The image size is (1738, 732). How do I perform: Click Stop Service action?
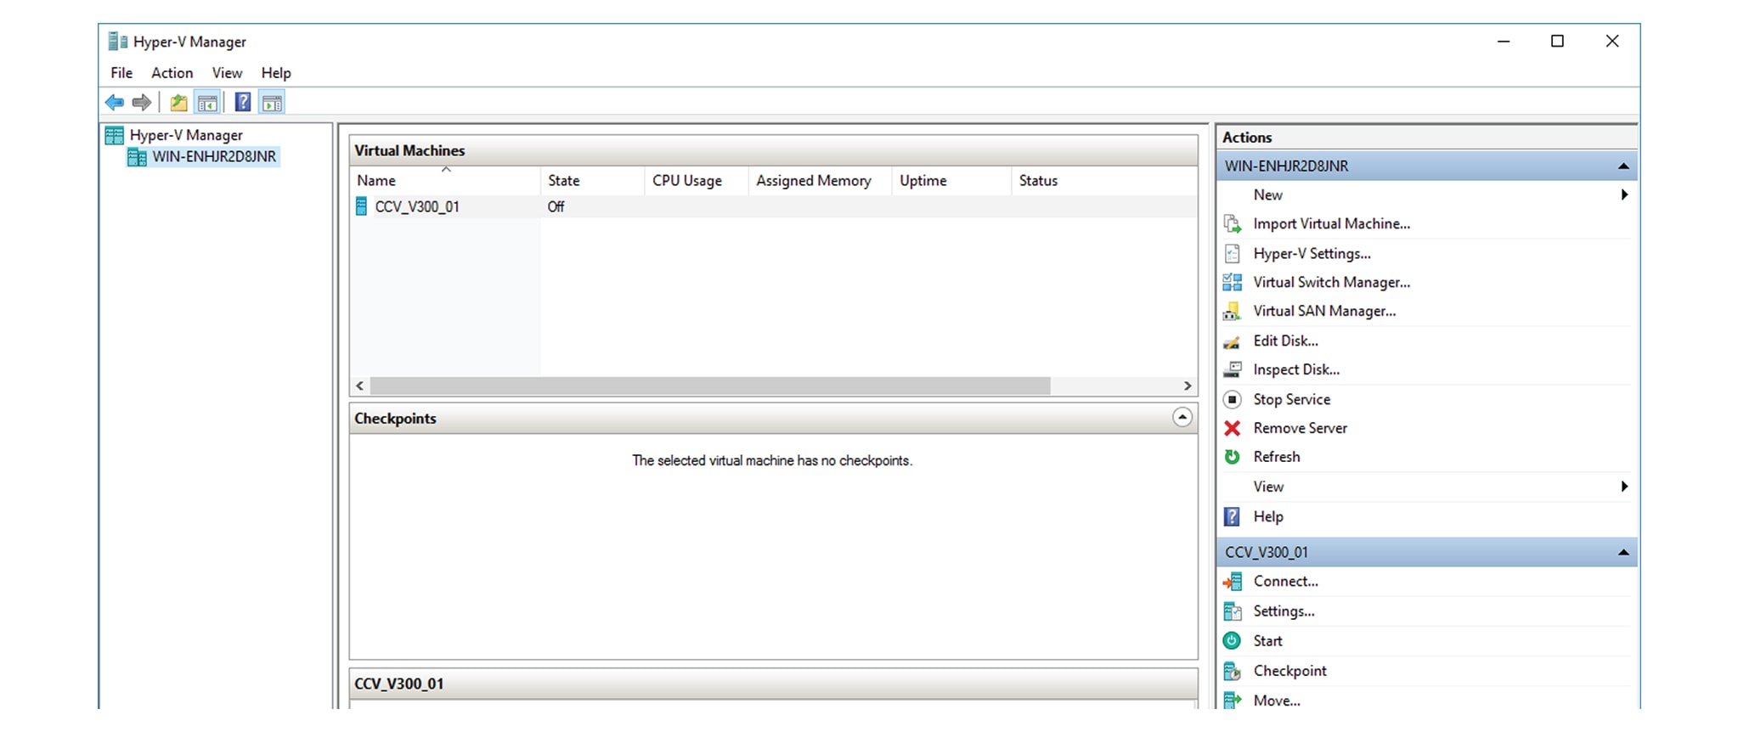pos(1291,399)
